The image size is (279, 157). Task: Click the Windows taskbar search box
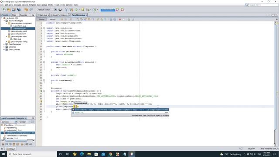pyautogui.click(x=32, y=154)
